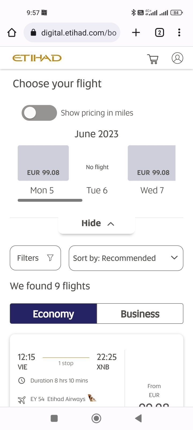193x430 pixels.
Task: Open the shopping cart
Action: [153, 59]
